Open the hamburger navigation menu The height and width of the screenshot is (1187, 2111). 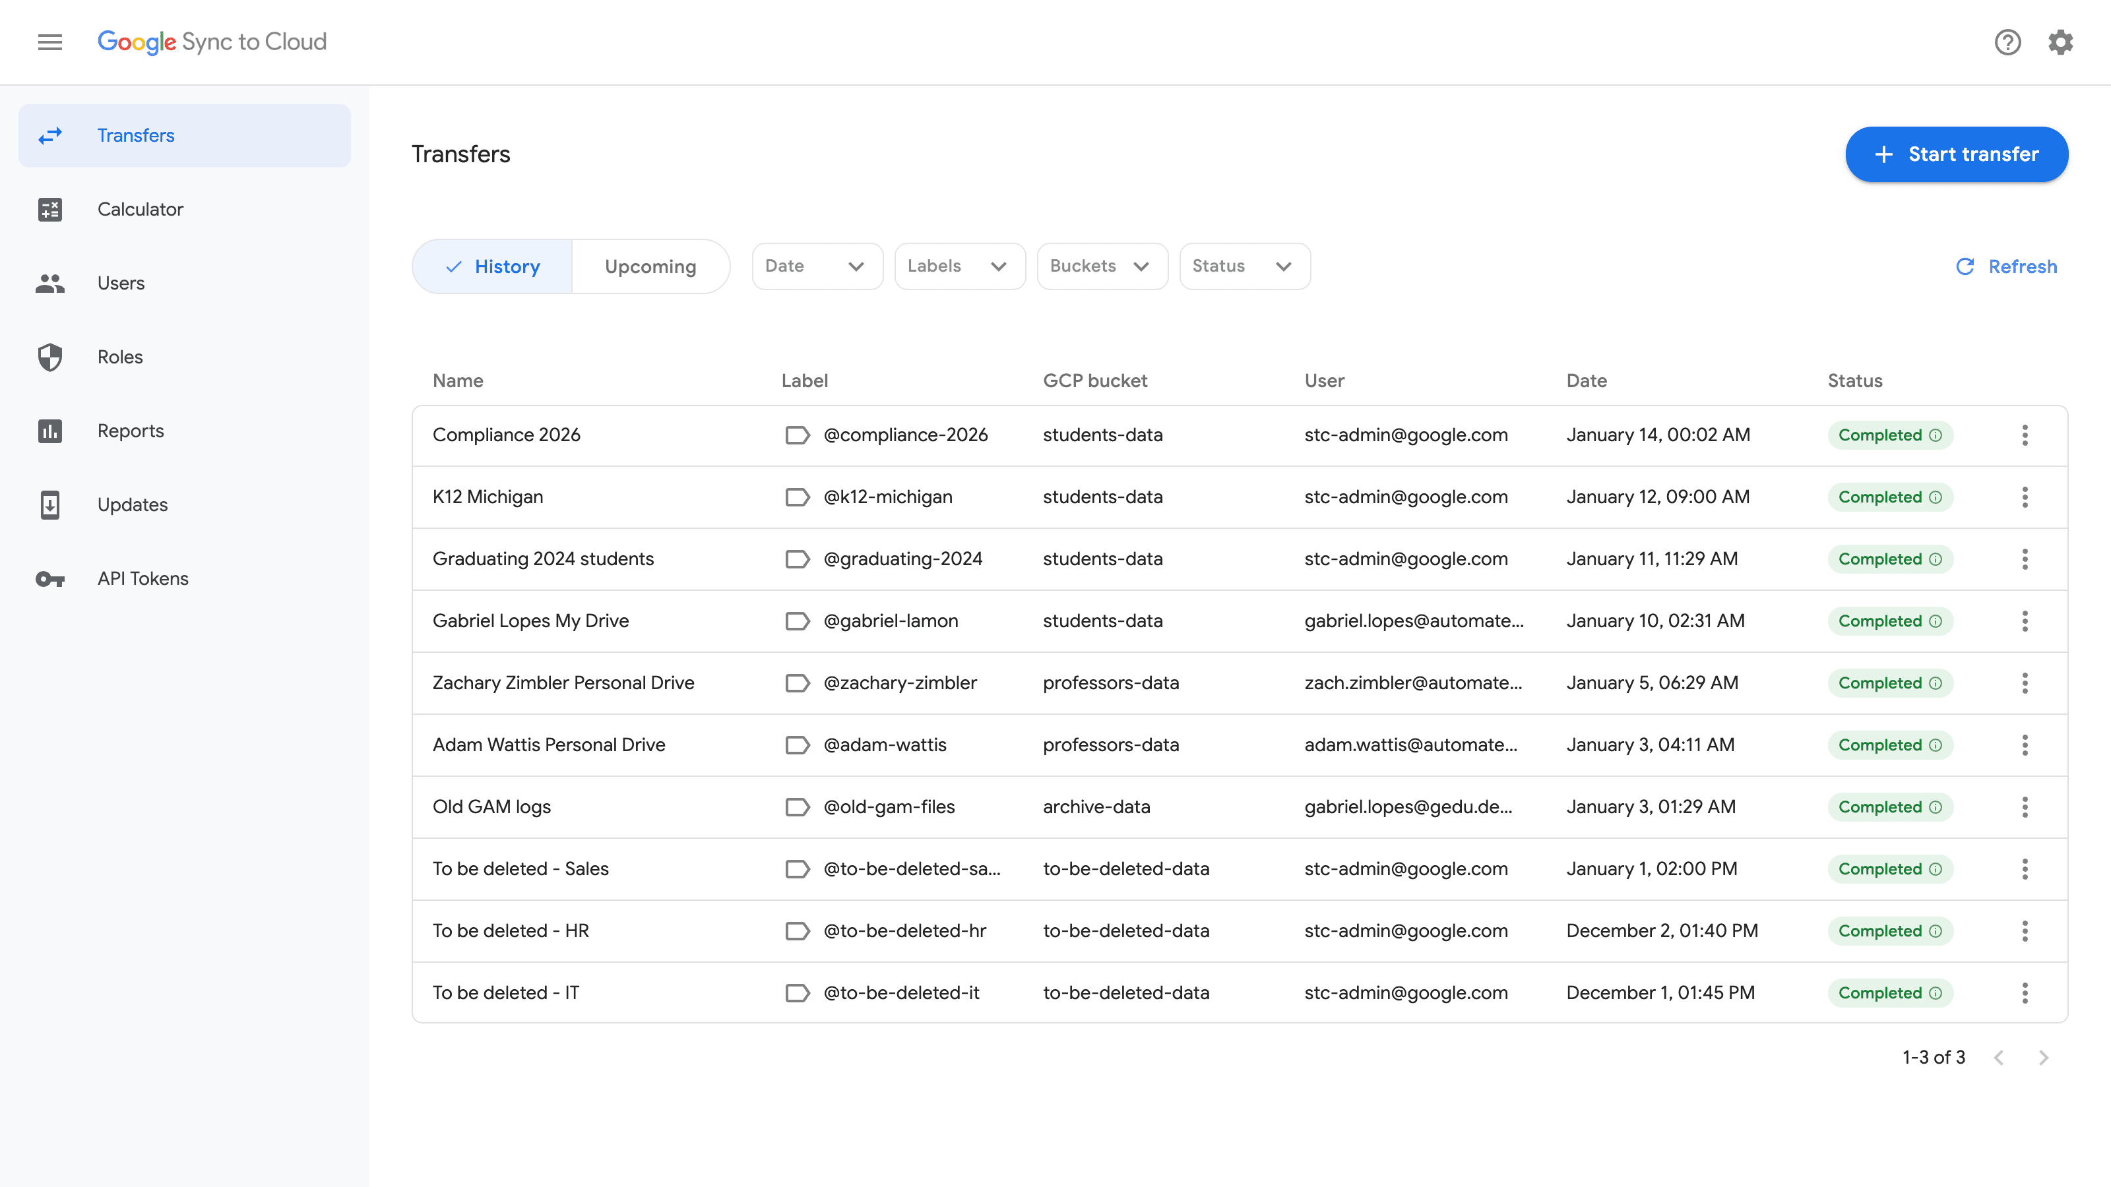pyautogui.click(x=49, y=42)
